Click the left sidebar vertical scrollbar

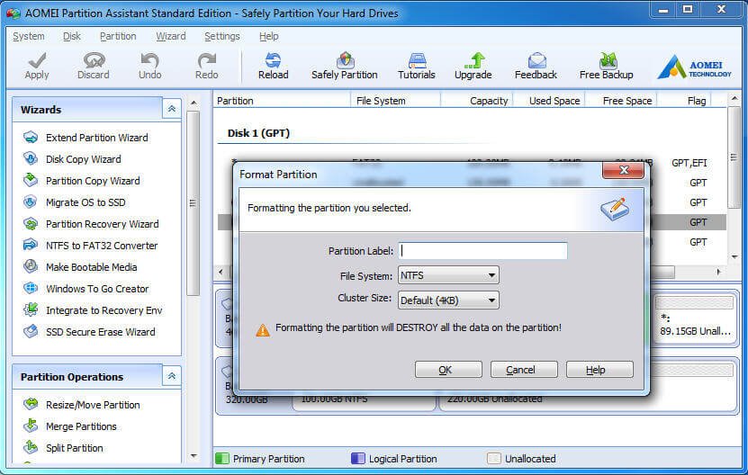193,202
